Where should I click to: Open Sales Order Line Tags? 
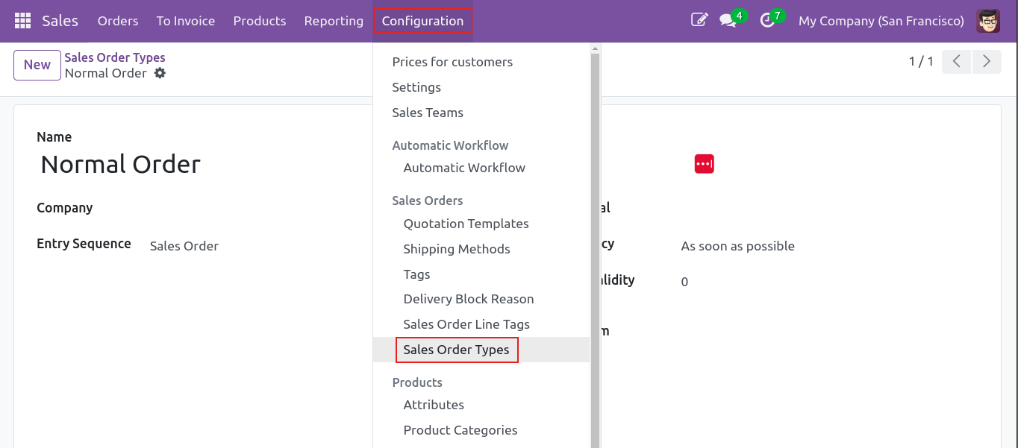[481, 324]
